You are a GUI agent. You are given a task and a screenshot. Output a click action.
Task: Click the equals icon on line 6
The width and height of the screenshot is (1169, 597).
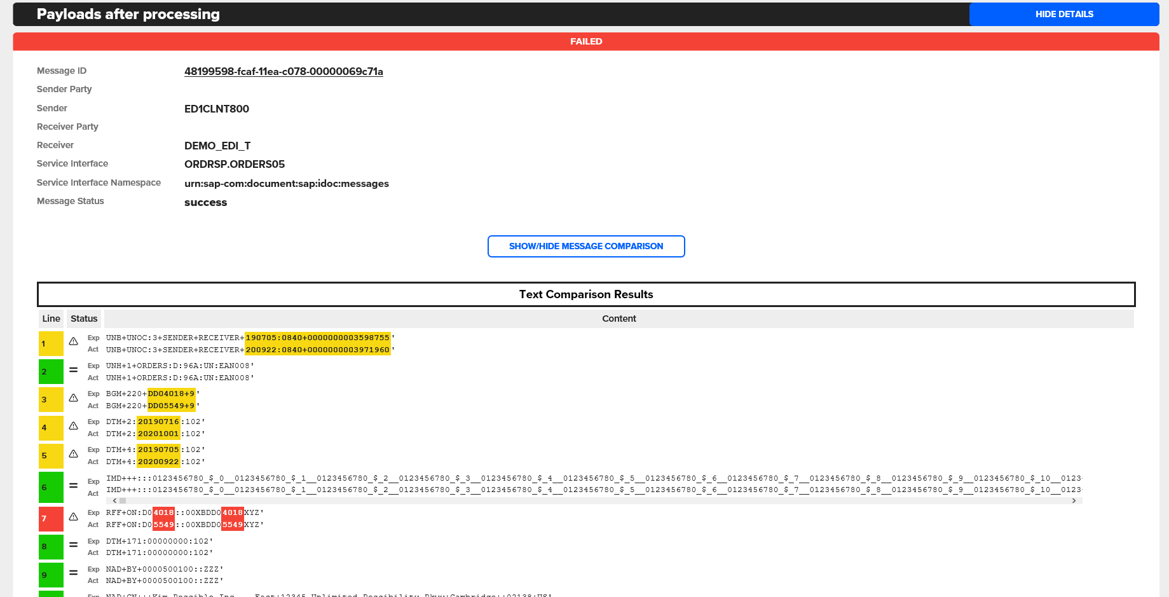tap(74, 486)
